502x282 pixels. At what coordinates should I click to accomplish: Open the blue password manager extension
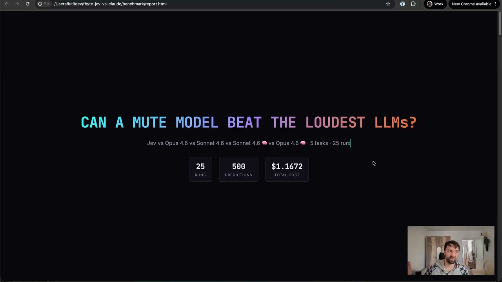click(x=402, y=4)
